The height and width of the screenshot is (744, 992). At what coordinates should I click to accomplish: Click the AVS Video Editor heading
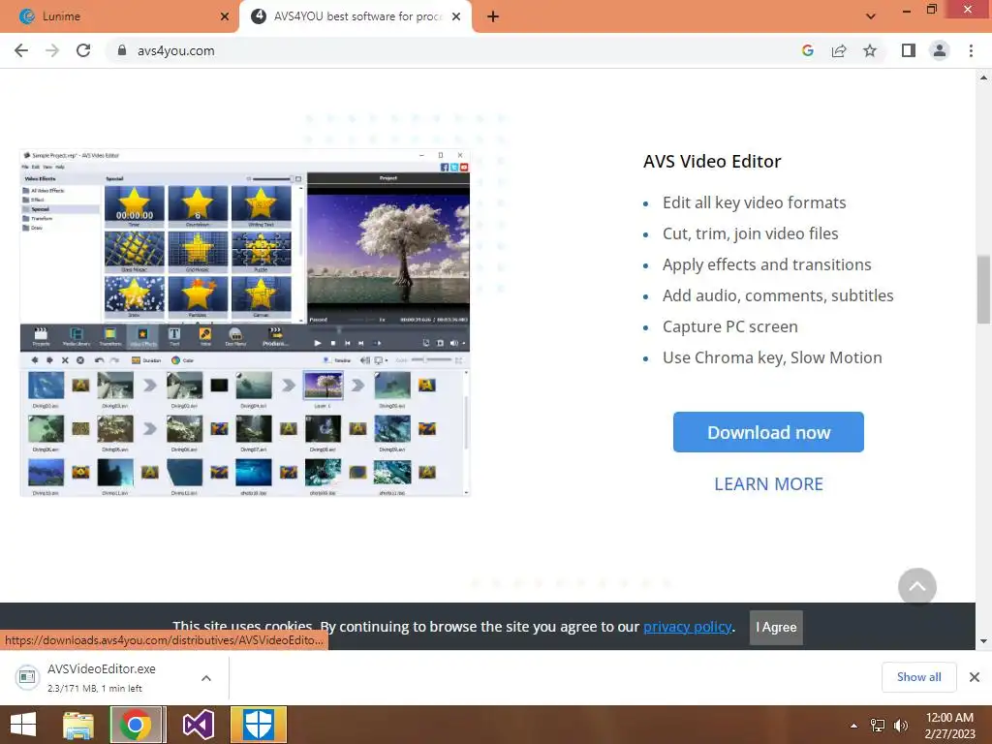712,162
